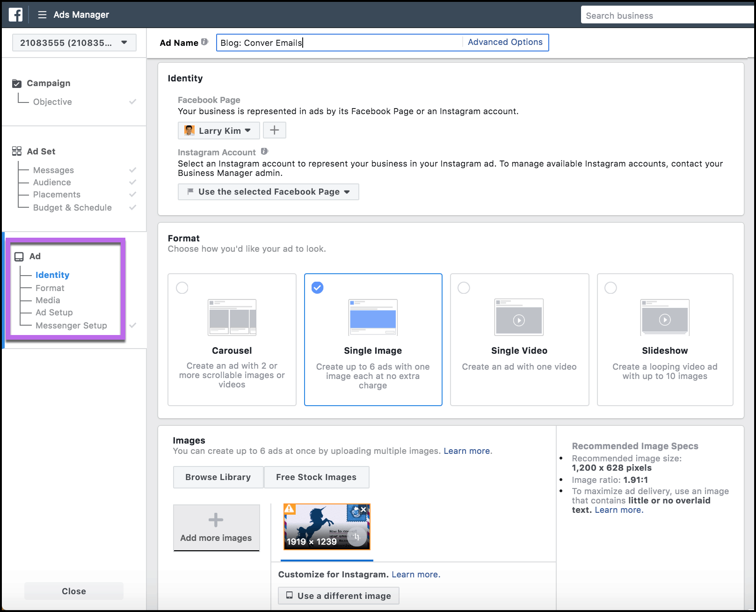Click the info icon beside Instagram Account
Viewport: 756px width, 612px height.
tap(265, 151)
